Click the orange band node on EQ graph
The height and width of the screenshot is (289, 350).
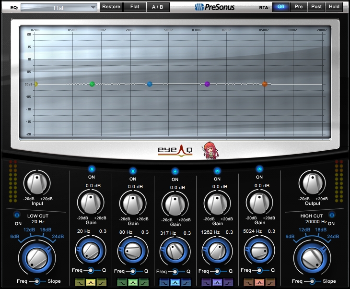point(265,84)
